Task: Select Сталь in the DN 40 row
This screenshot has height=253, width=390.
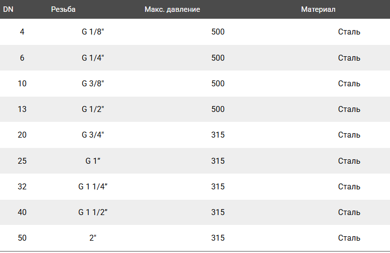Action: (349, 212)
